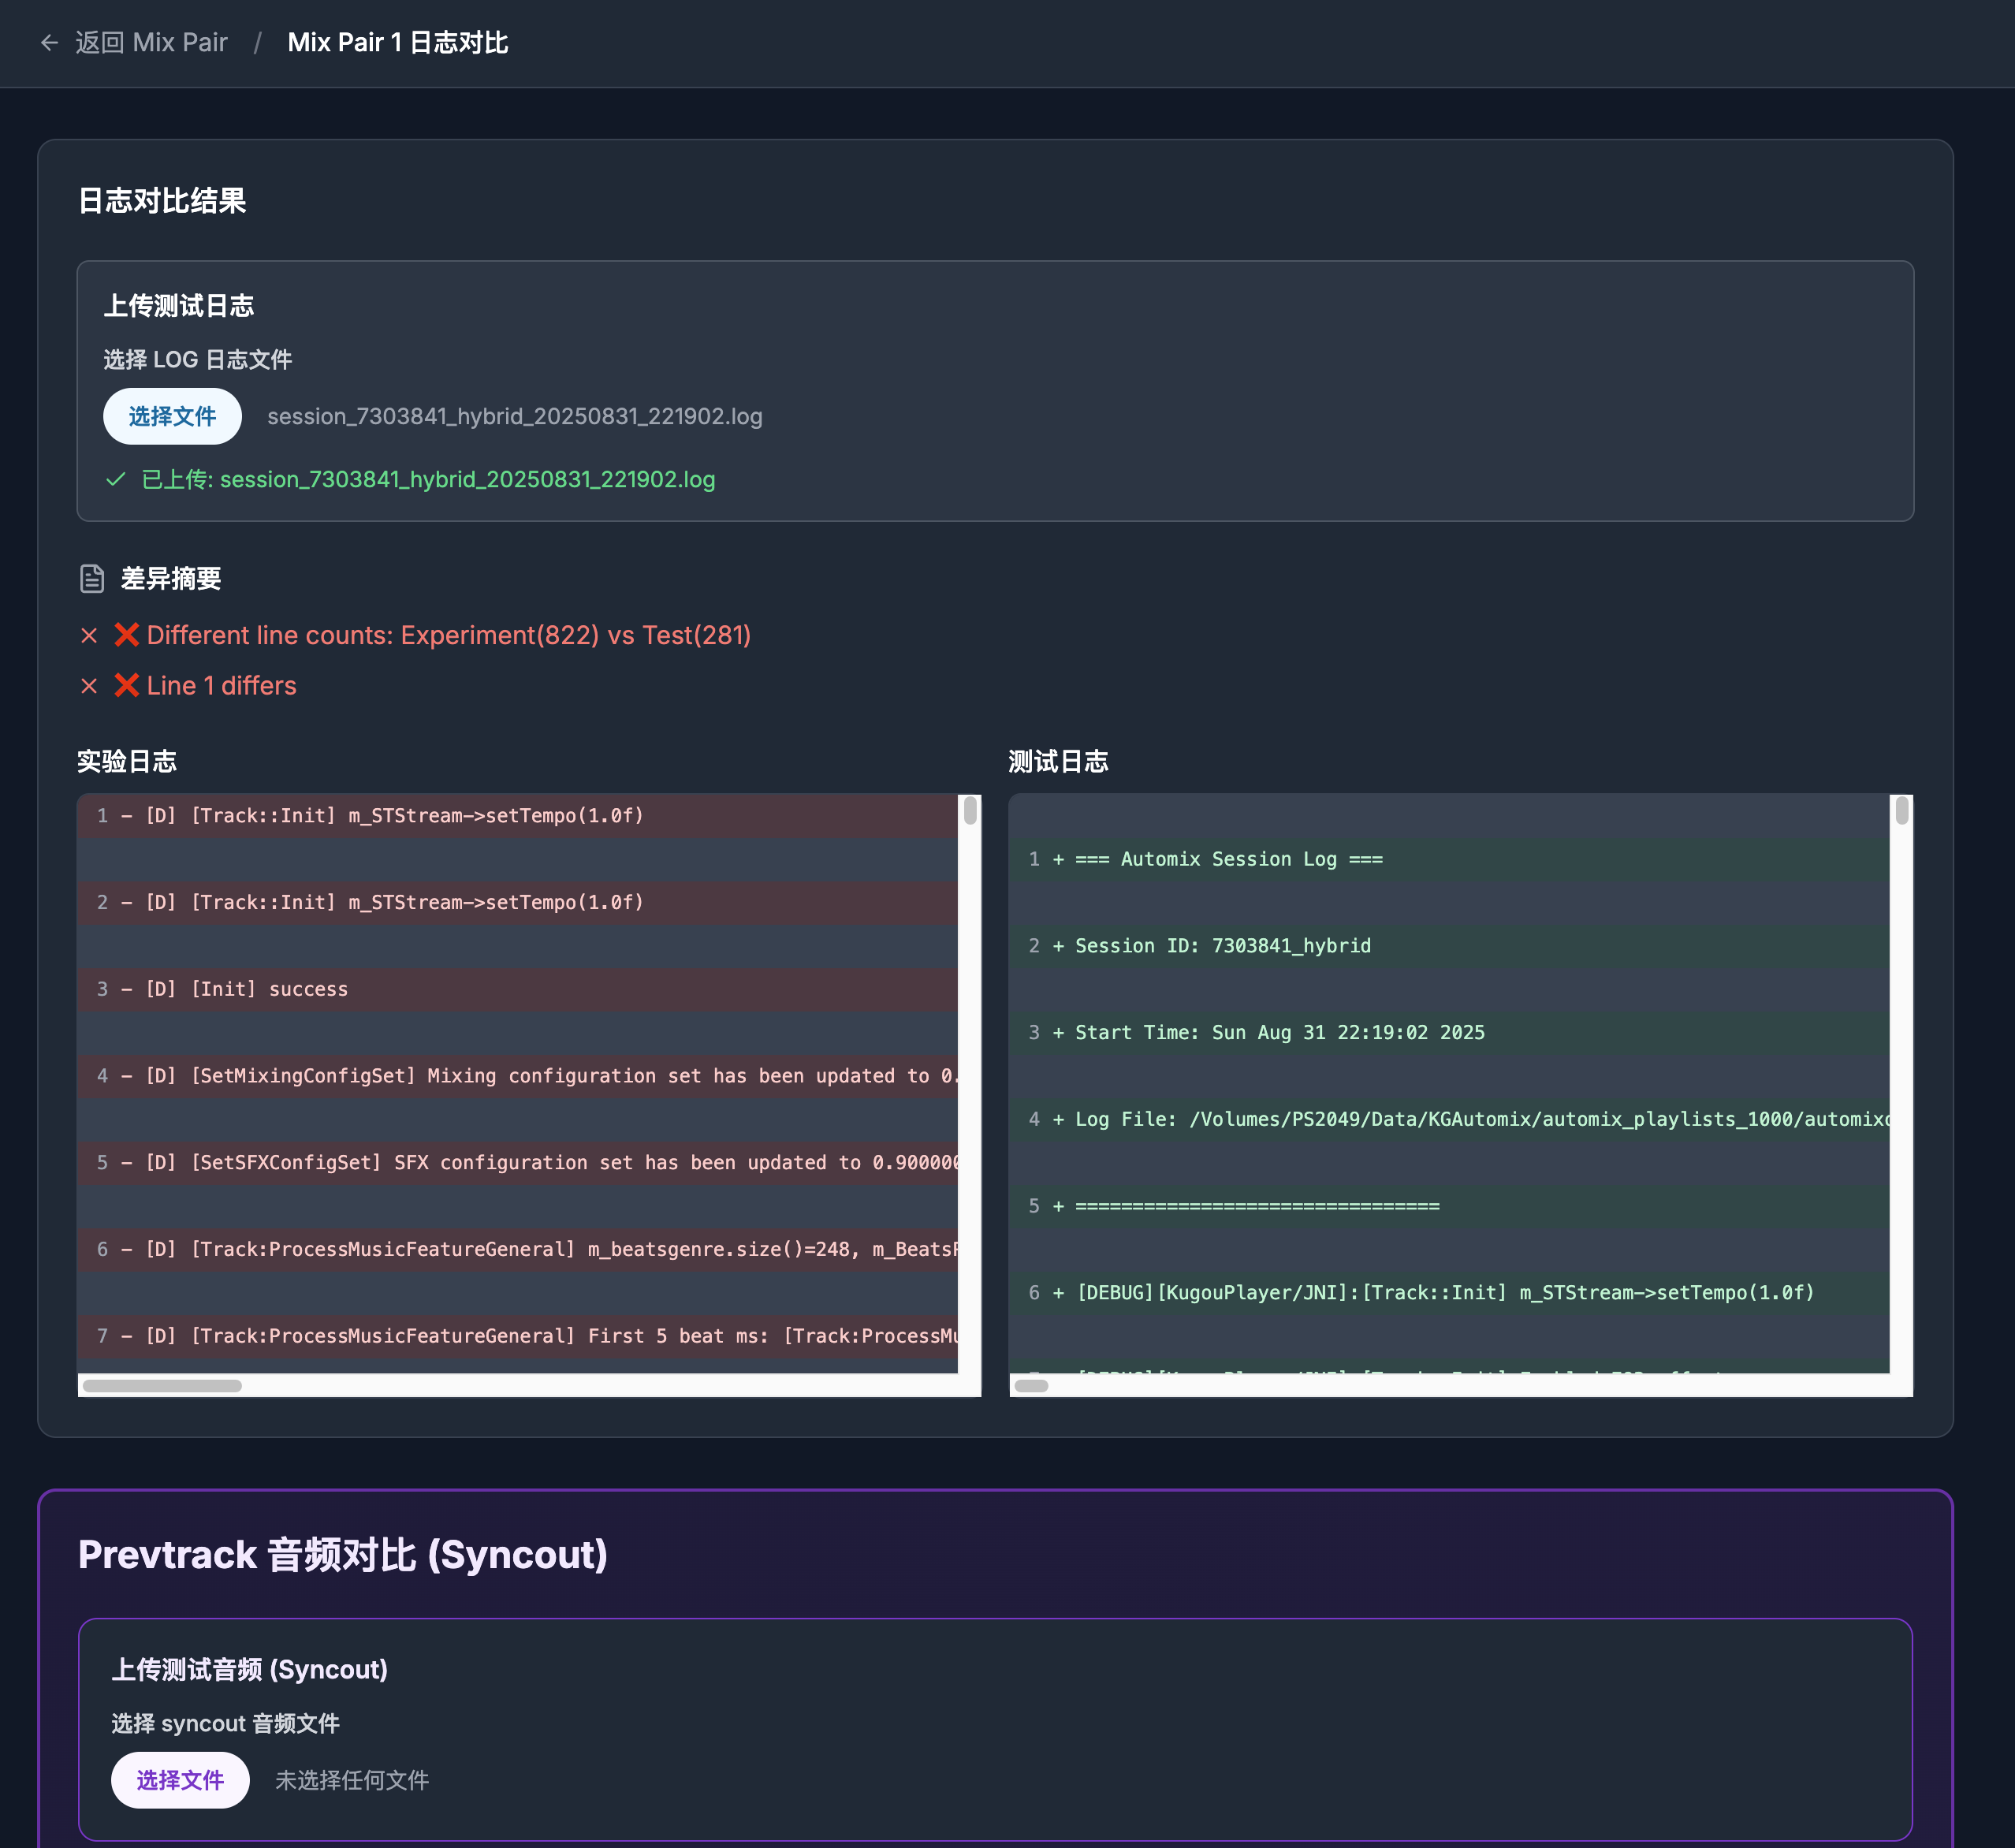This screenshot has width=2015, height=1848.
Task: Click the red cross emoji before Line 1 differs
Action: click(x=127, y=685)
